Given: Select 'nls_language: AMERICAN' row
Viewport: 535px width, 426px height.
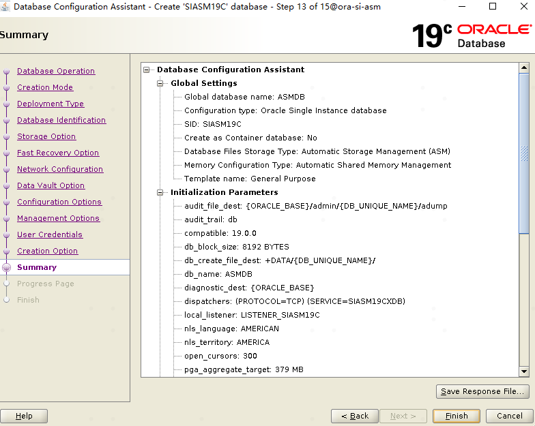Looking at the screenshot, I should pos(231,329).
